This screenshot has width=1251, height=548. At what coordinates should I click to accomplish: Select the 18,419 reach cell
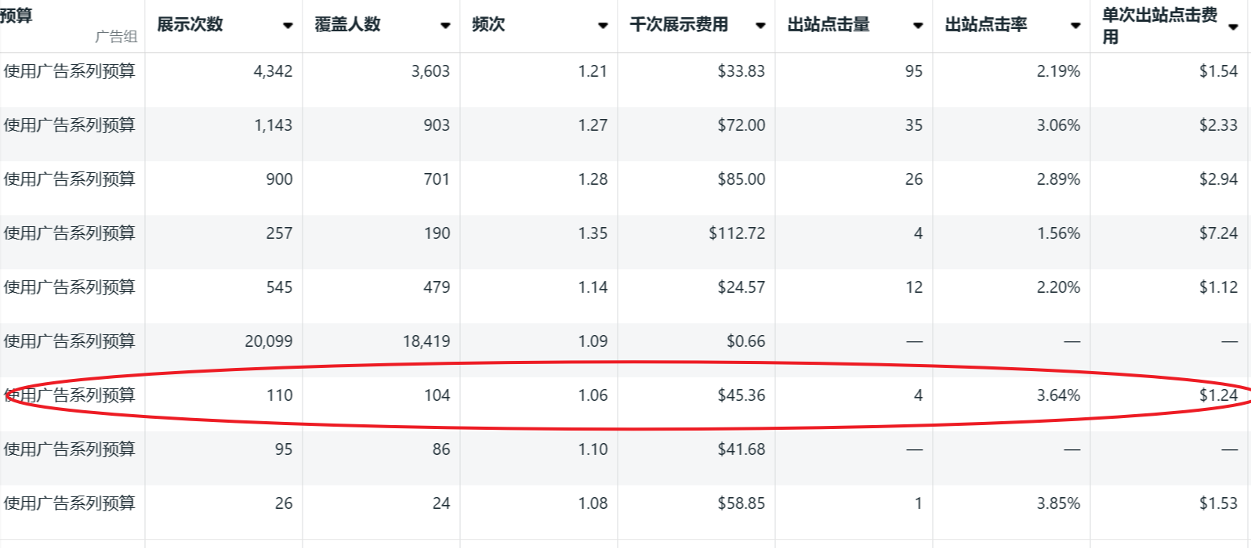426,341
